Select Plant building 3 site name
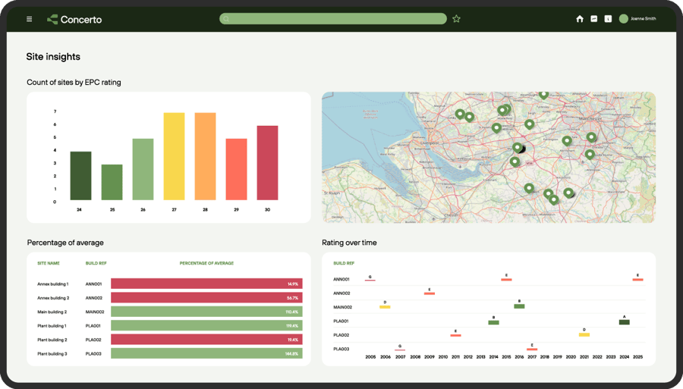Viewport: 683px width, 389px height. 52,354
